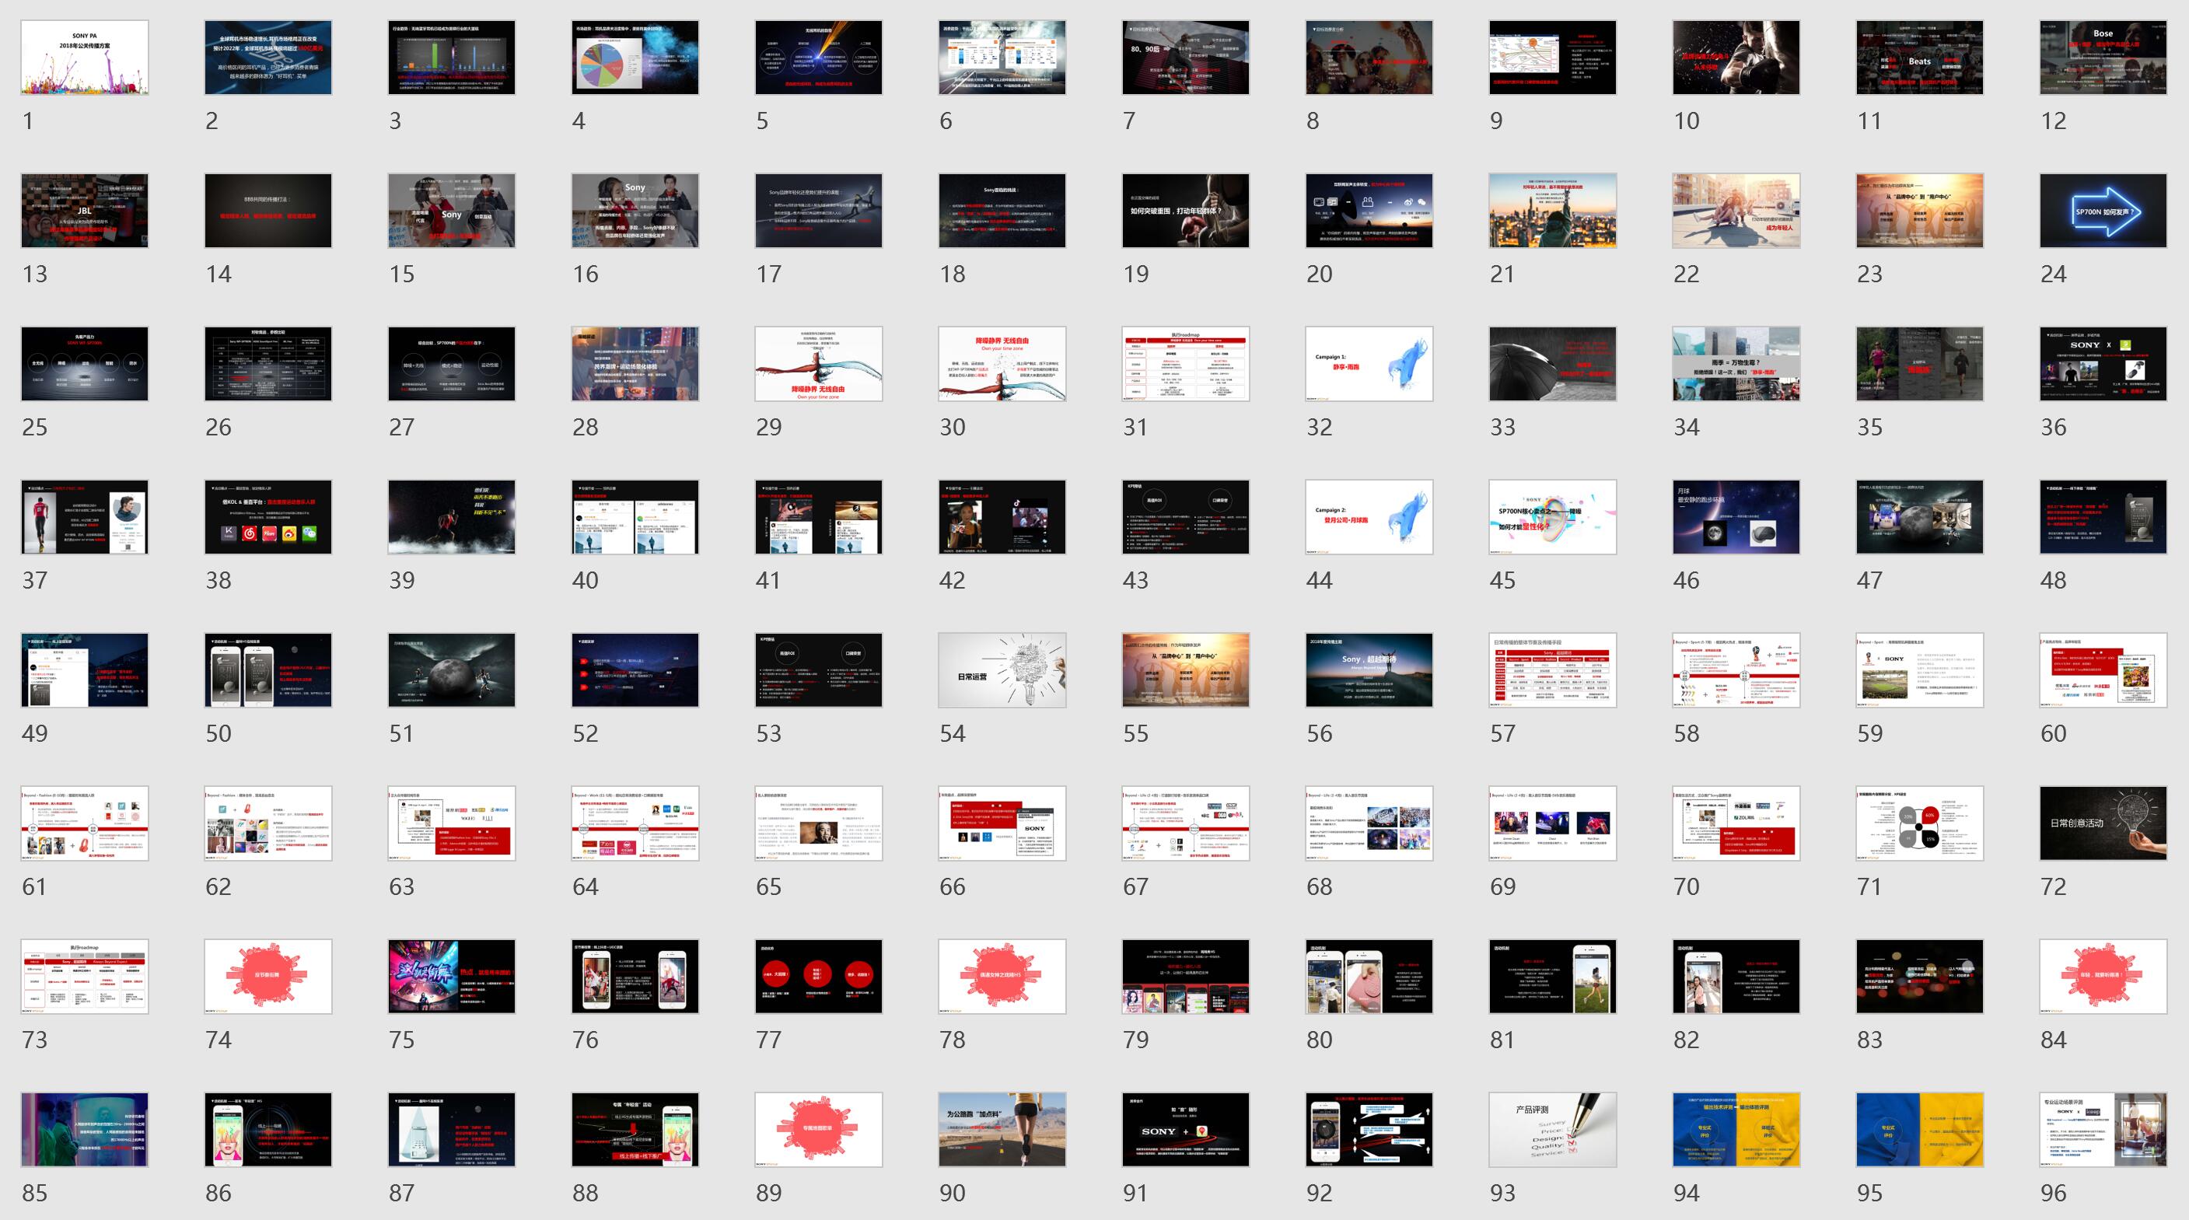Screen dimensions: 2189x1220
Task: Select slide 91 SONY plus map logo
Action: [1187, 1130]
